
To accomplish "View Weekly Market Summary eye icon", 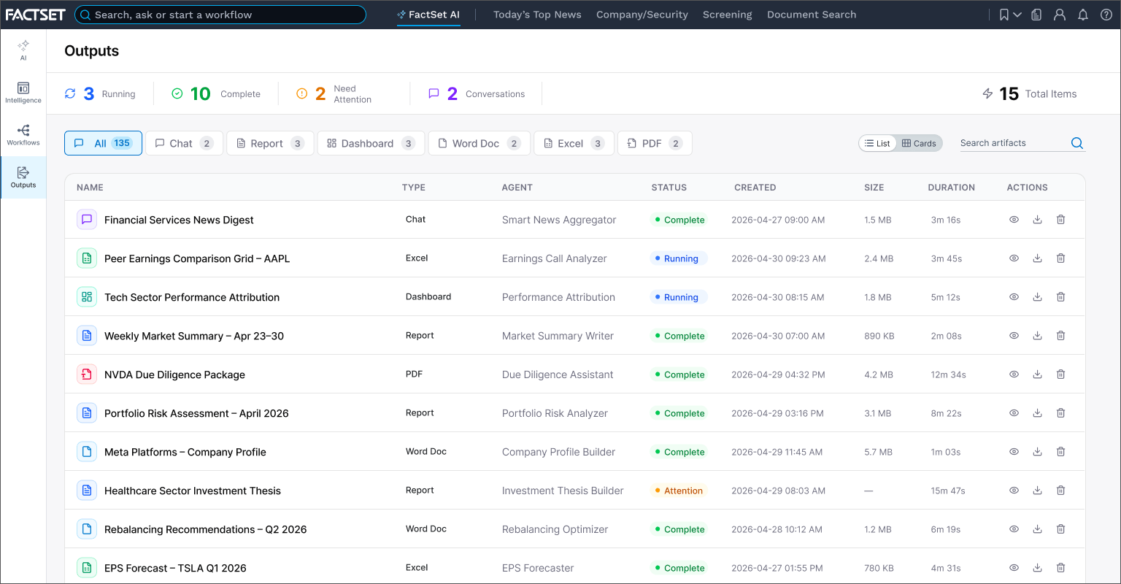I will (x=1014, y=335).
